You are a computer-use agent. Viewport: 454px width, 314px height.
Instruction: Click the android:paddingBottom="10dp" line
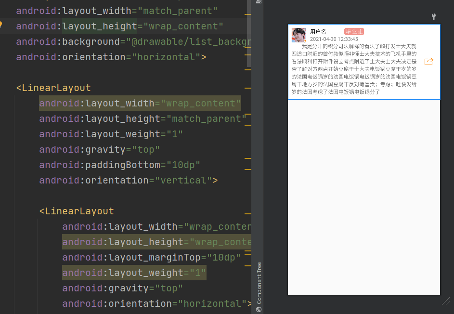pyautogui.click(x=119, y=165)
